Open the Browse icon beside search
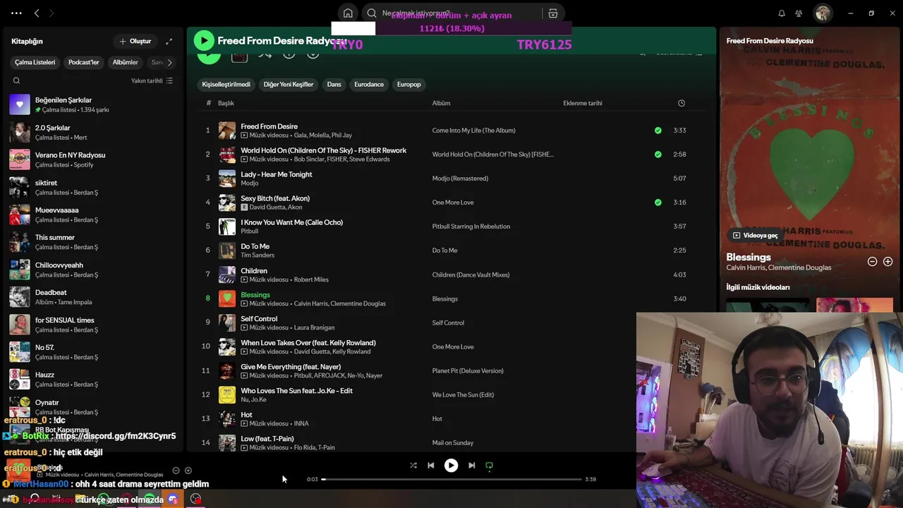The image size is (903, 508). tap(553, 13)
